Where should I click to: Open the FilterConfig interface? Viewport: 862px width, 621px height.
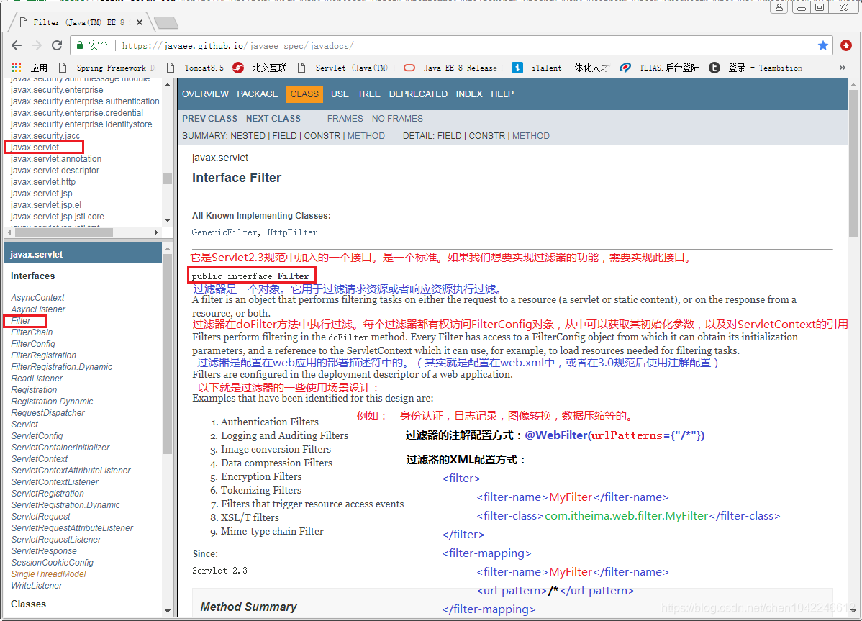click(x=33, y=344)
